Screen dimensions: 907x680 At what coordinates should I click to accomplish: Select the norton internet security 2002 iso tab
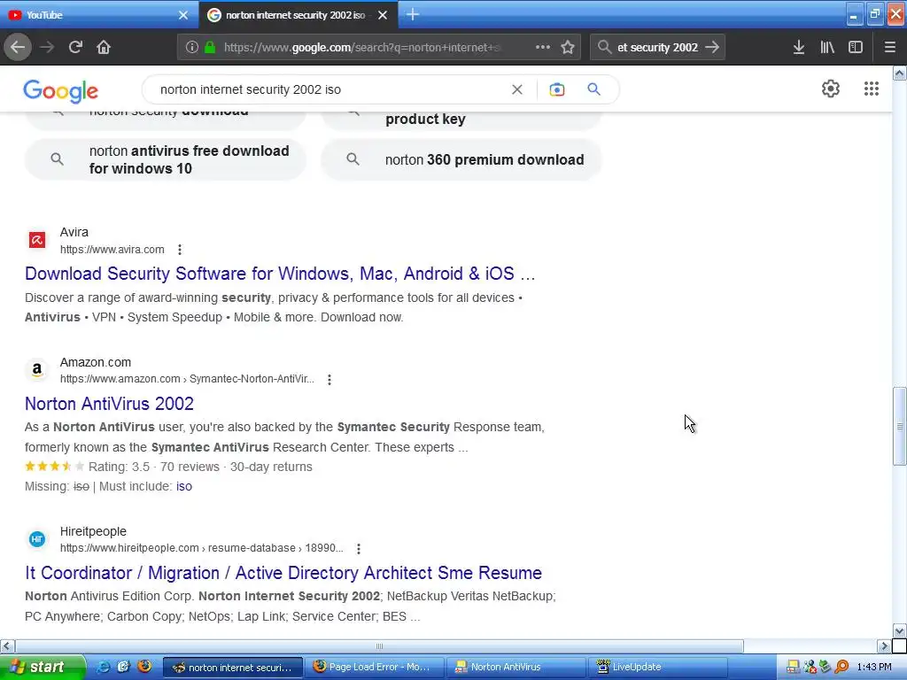(298, 15)
